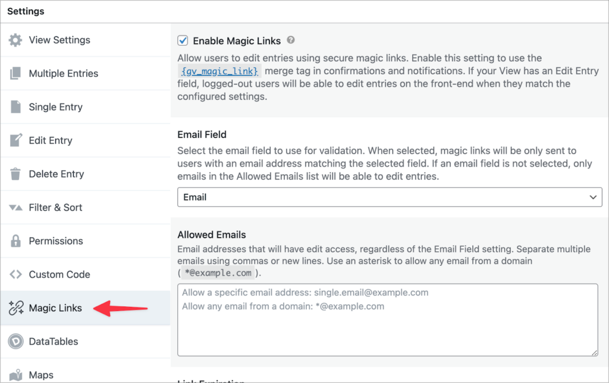This screenshot has height=383, width=609.
Task: Click the Permissions lock icon
Action: (16, 241)
